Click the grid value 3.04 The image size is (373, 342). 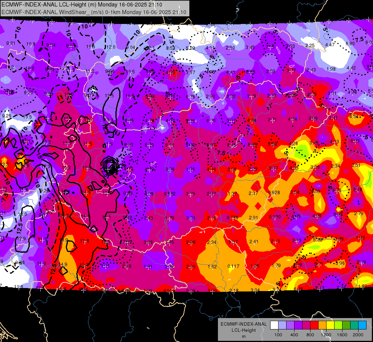pyautogui.click(x=255, y=290)
